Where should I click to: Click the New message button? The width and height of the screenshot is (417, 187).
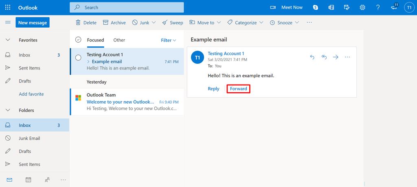pyautogui.click(x=33, y=23)
